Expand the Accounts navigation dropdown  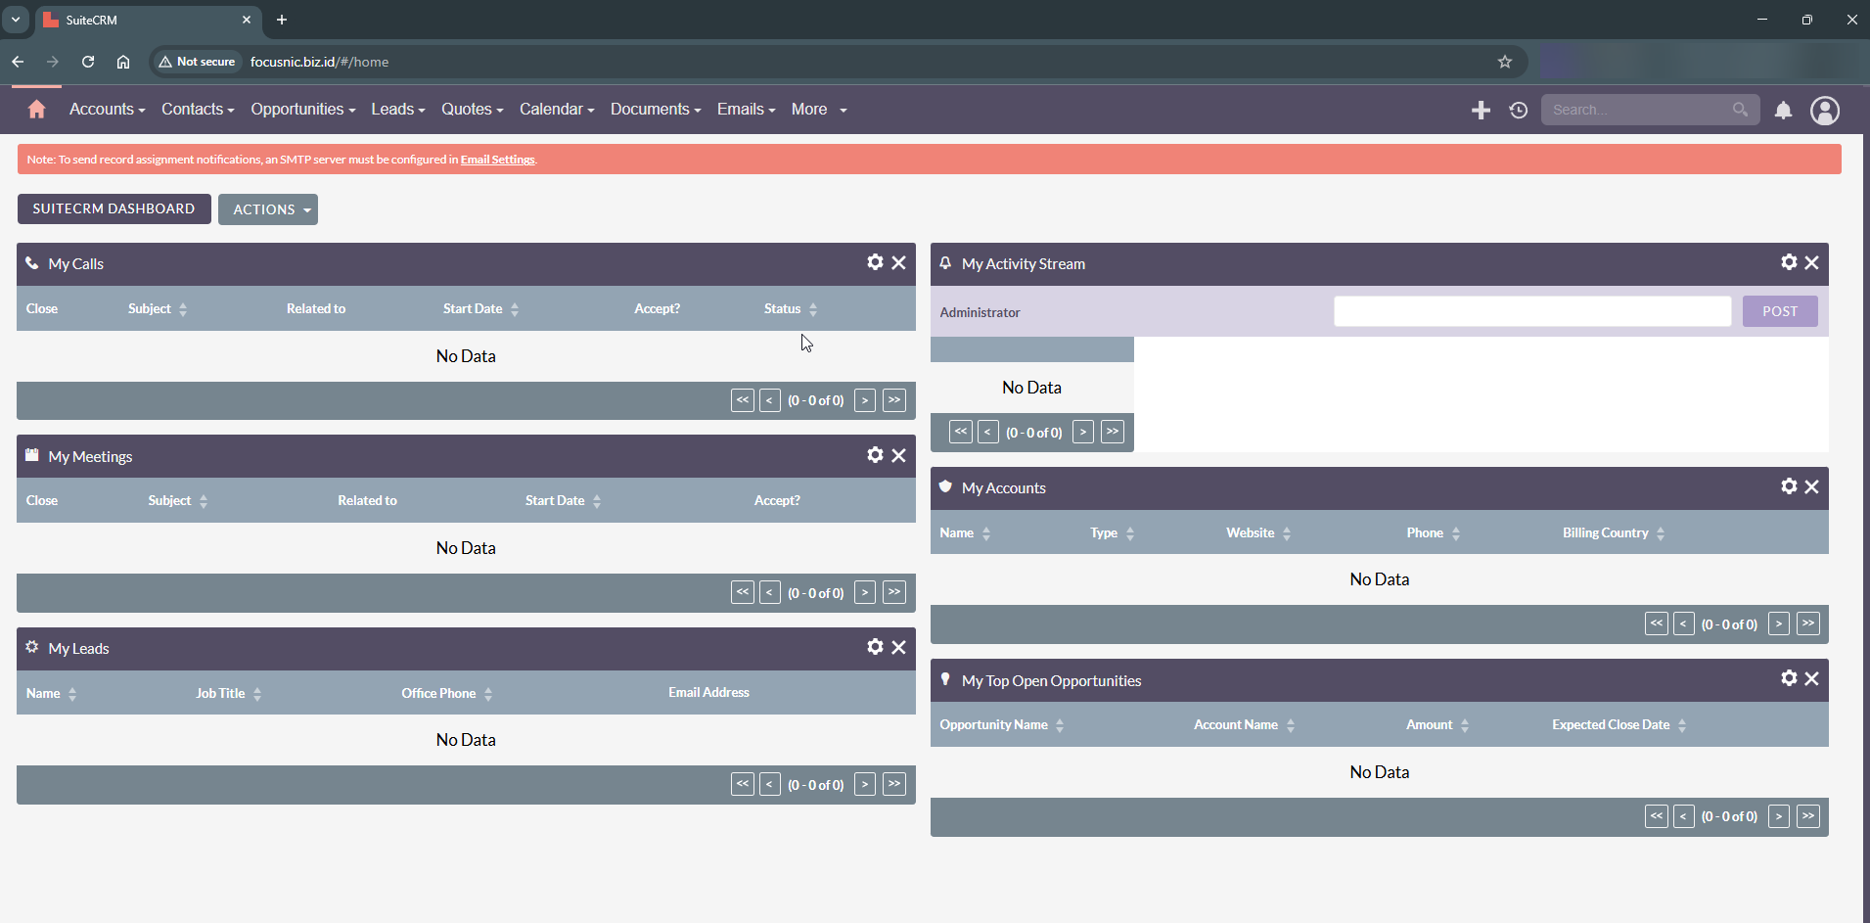click(107, 110)
